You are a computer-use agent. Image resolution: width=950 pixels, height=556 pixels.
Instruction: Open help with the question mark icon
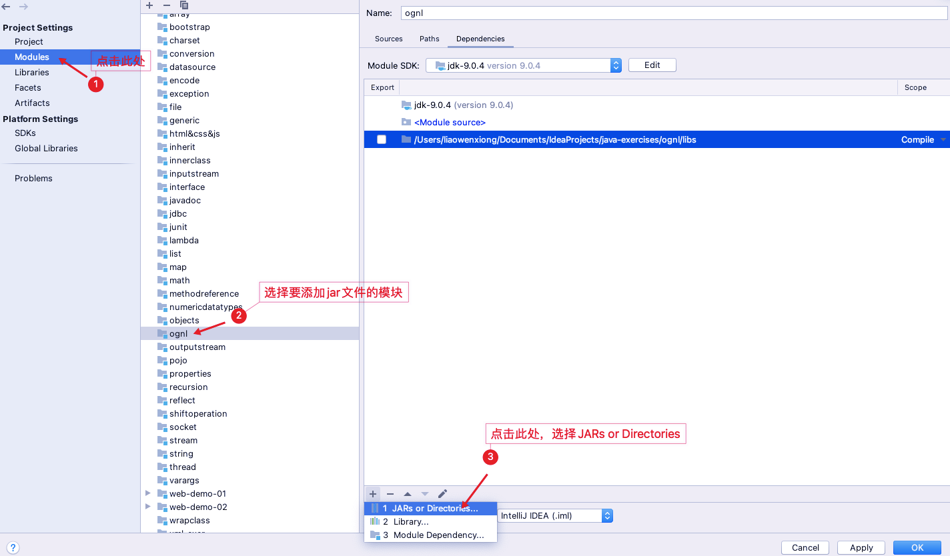(x=13, y=547)
